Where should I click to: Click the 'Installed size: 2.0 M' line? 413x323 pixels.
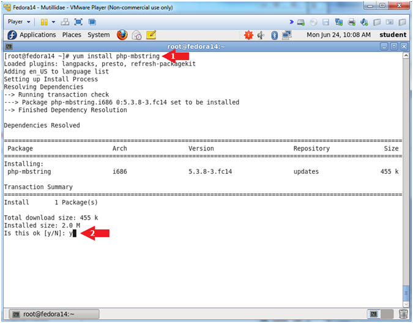[42, 225]
